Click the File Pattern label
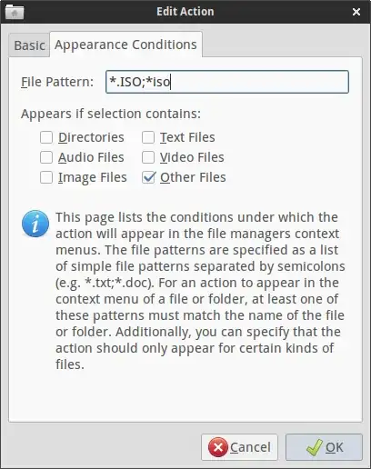 click(57, 82)
